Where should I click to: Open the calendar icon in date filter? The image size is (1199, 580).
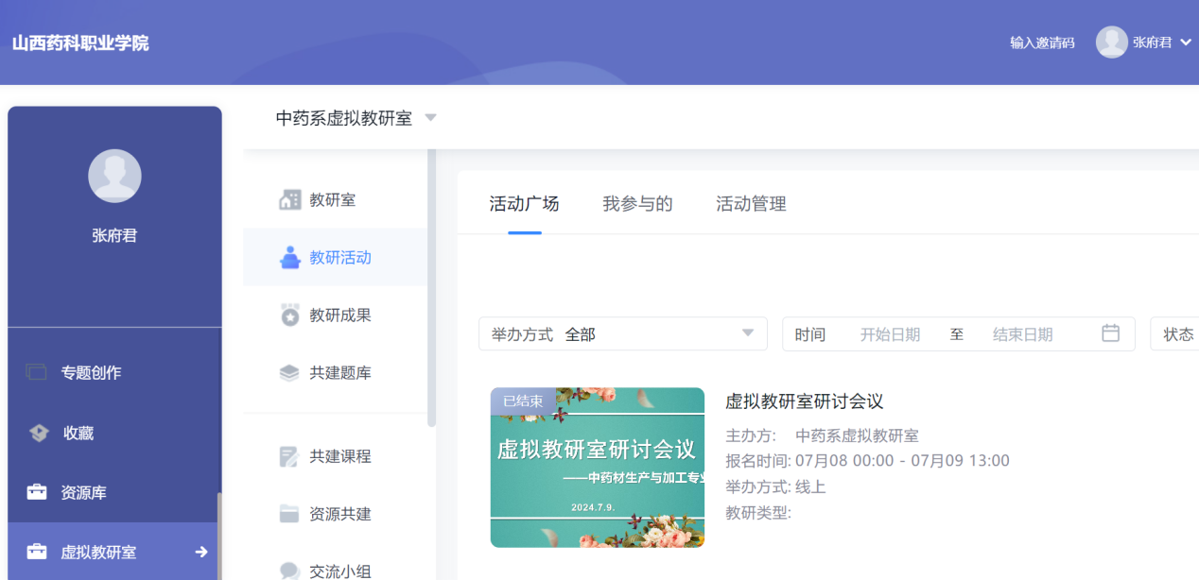click(x=1110, y=333)
